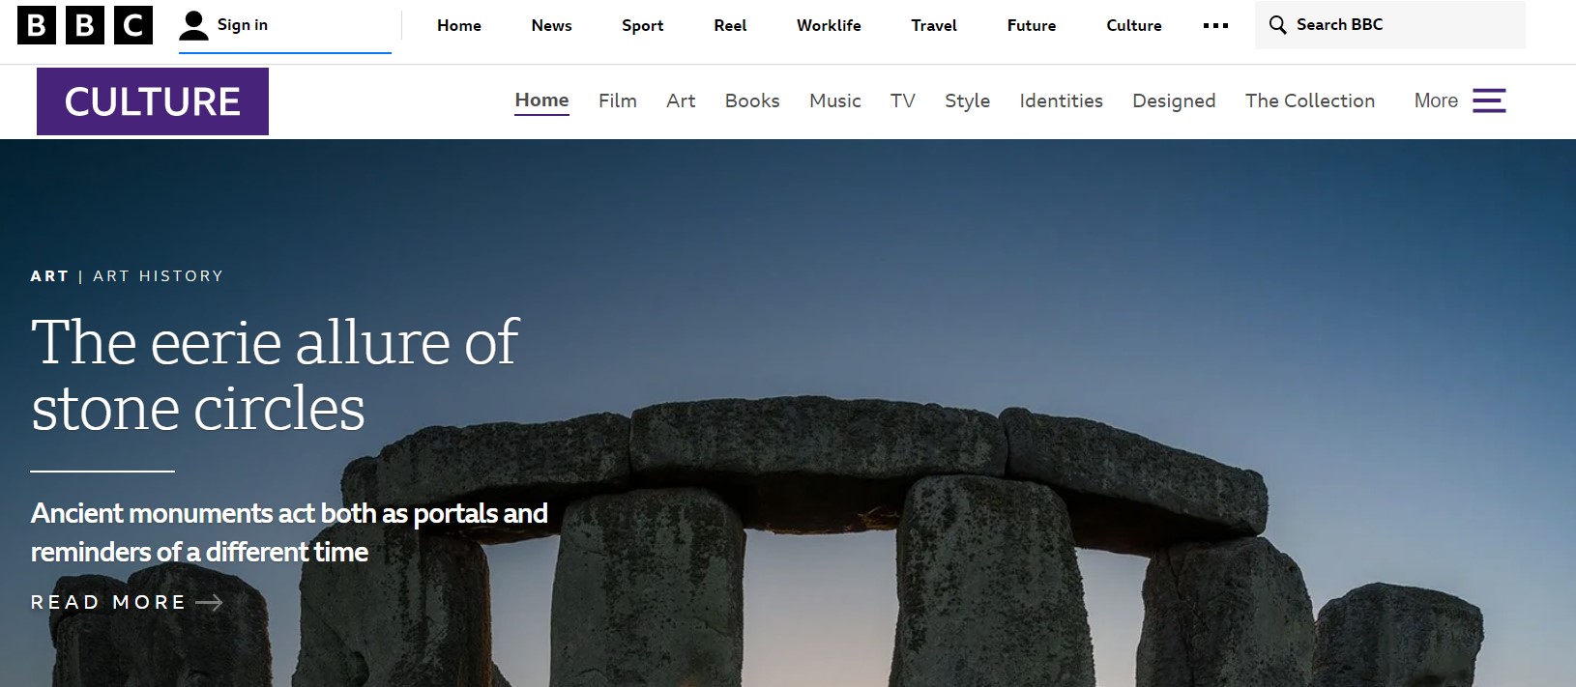The height and width of the screenshot is (687, 1576).
Task: Click the ART category label
Action: click(49, 276)
